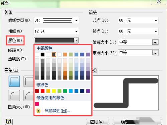Click the 线端(C) label

pyautogui.click(x=16, y=50)
